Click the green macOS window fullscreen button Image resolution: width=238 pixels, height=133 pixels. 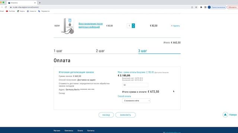point(3,3)
